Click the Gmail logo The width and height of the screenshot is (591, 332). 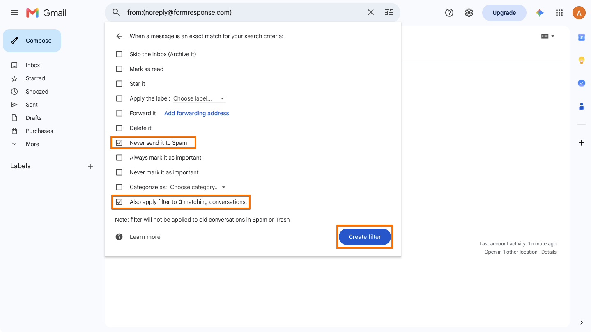46,13
